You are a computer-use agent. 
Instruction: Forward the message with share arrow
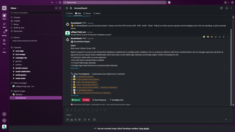[220, 37]
